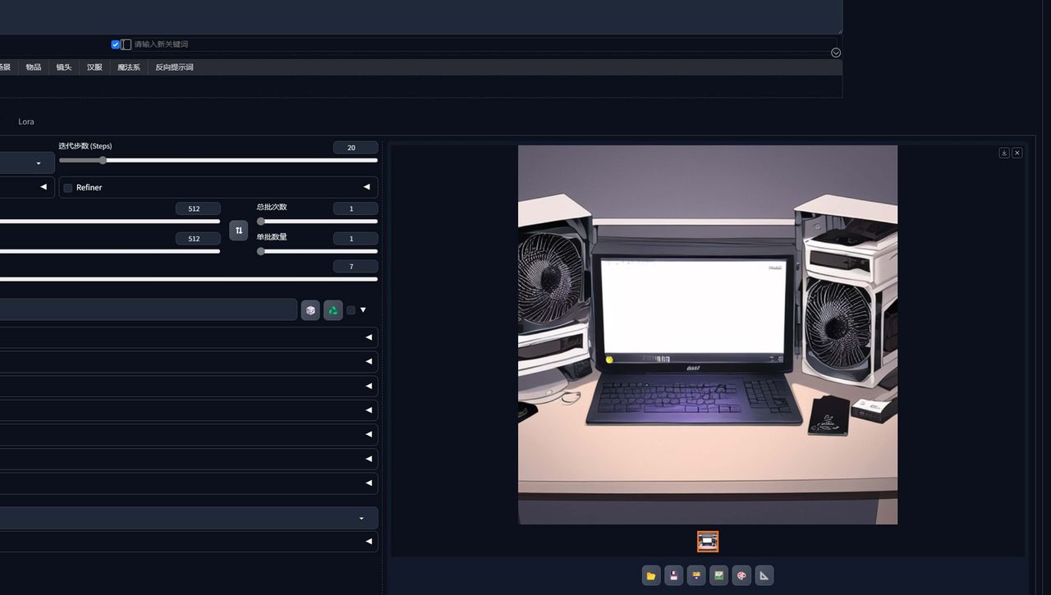Screen dimensions: 1051x595
Task: Click the upper 512 dimension value field
Action: click(198, 208)
